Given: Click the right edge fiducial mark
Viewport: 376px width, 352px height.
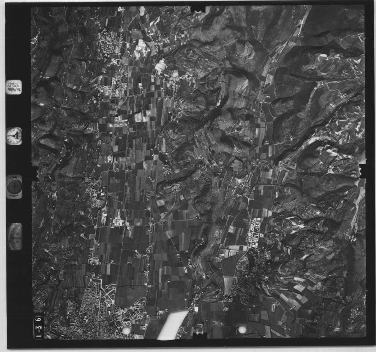Looking at the screenshot, I should point(363,171).
